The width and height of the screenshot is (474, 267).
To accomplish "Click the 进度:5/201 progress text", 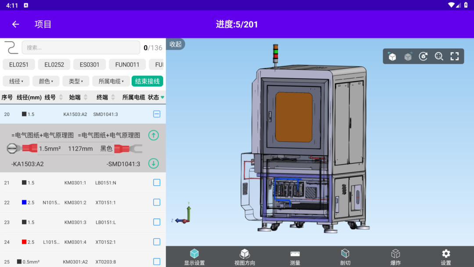I will click(237, 24).
